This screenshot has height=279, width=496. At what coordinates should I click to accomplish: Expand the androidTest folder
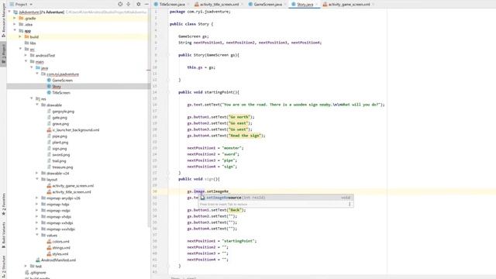[x=26, y=55]
